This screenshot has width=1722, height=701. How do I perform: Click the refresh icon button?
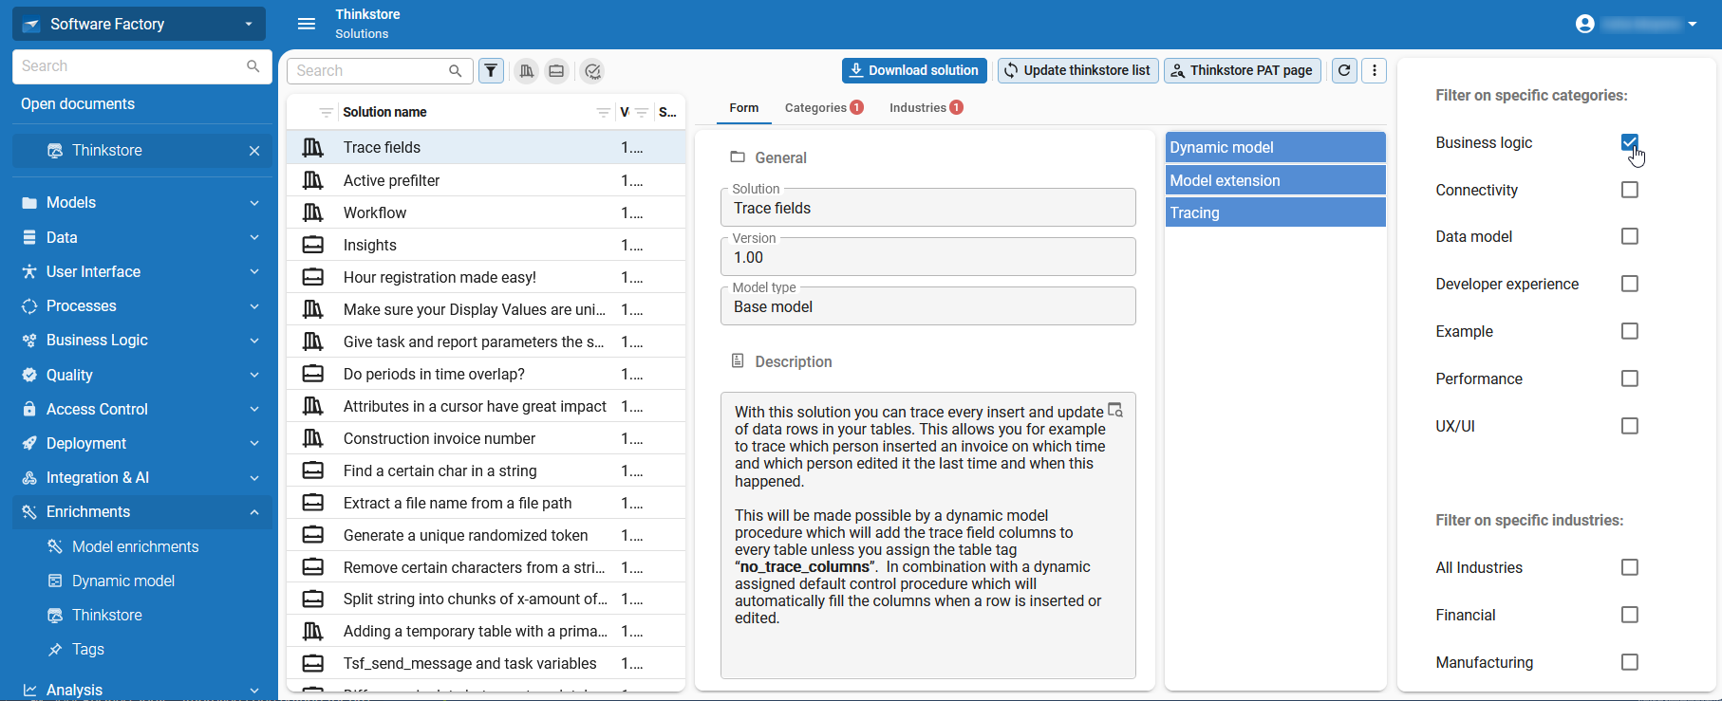point(1344,70)
